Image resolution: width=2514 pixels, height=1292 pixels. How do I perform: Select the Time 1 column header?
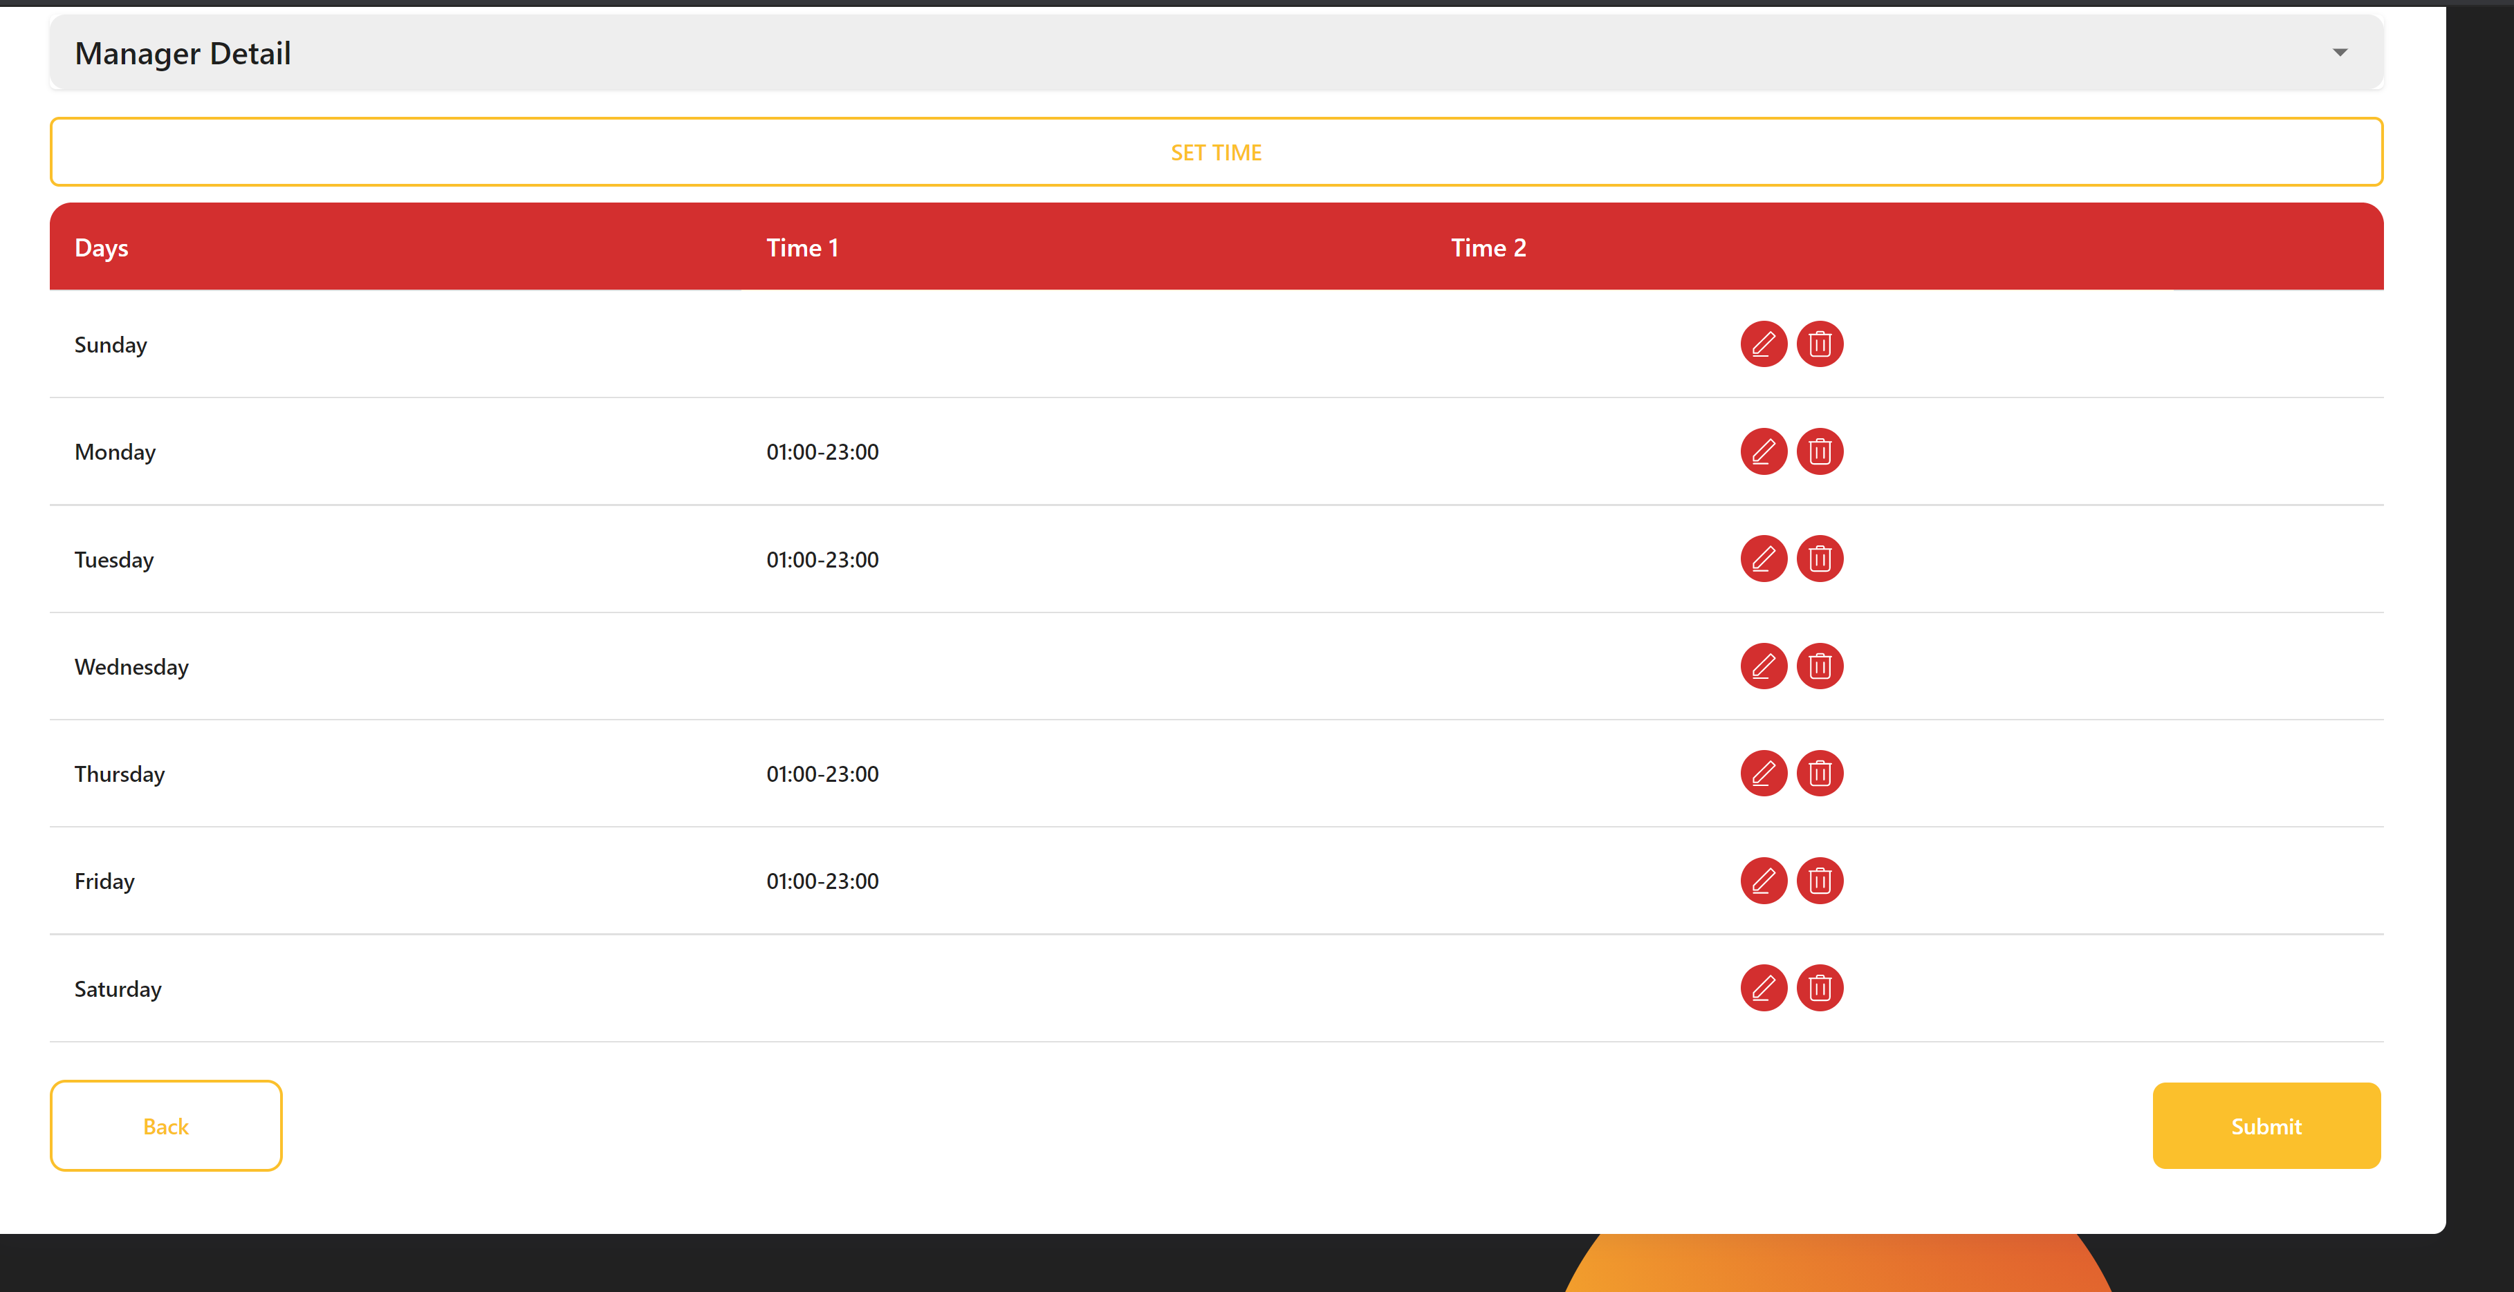tap(802, 248)
